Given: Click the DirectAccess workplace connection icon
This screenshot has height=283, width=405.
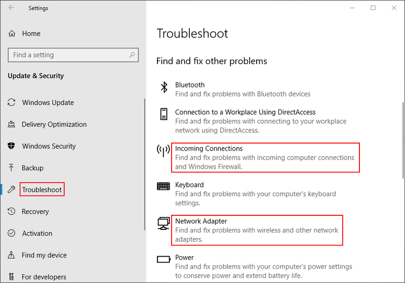Looking at the screenshot, I should [164, 114].
